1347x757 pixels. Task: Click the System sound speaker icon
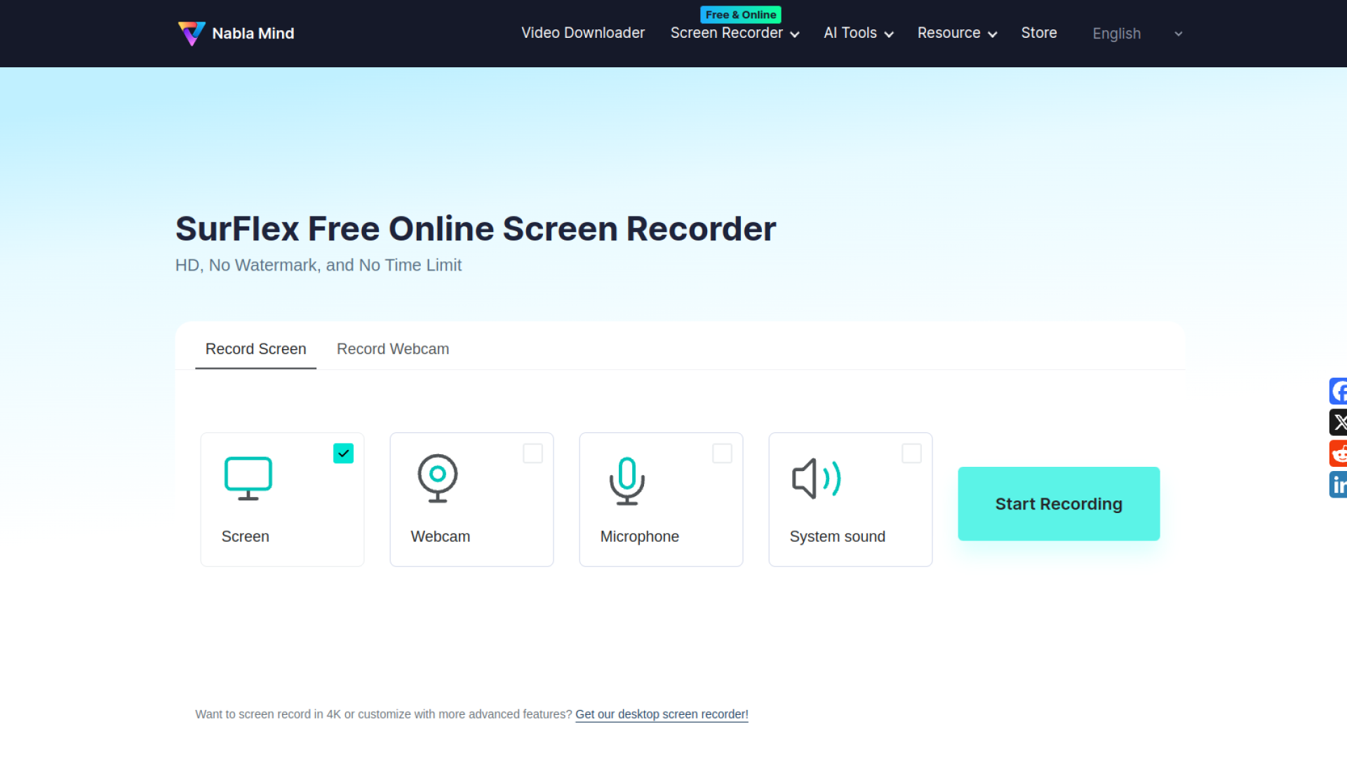coord(816,479)
